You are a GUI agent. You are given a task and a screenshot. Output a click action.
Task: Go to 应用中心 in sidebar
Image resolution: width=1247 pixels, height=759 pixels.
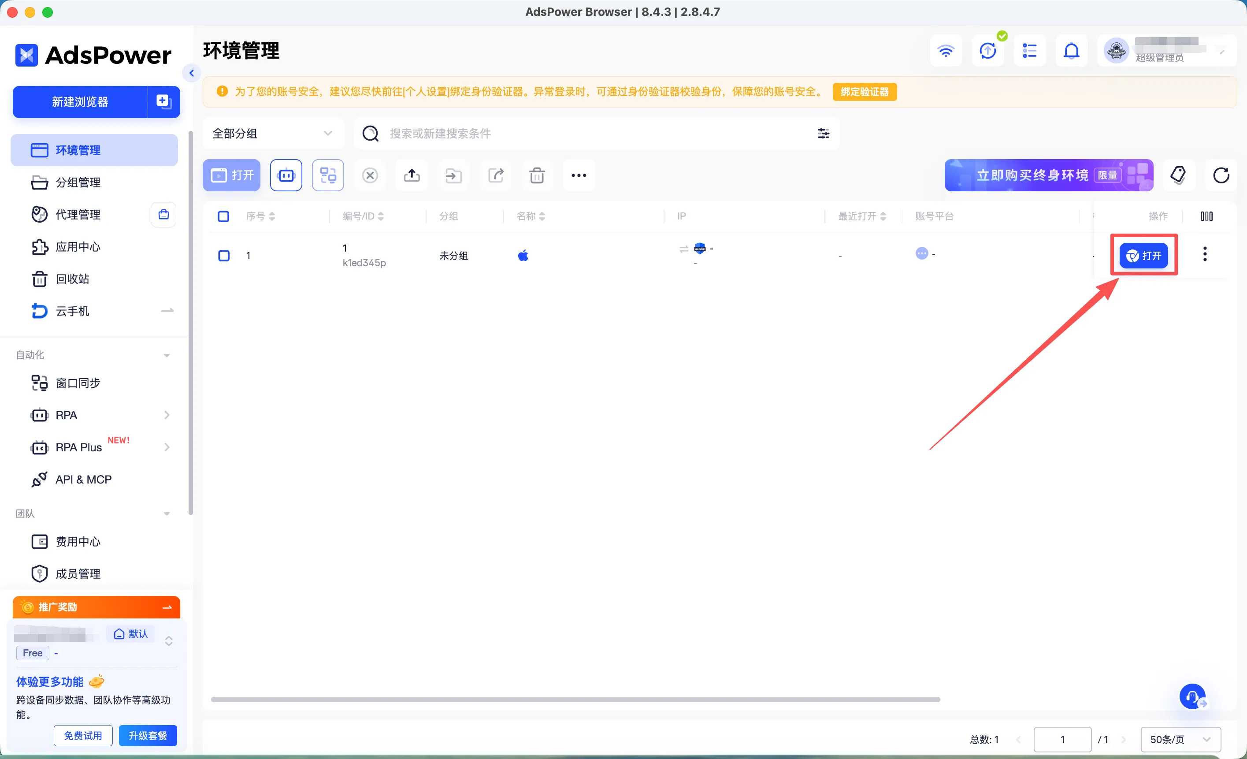[x=94, y=246]
